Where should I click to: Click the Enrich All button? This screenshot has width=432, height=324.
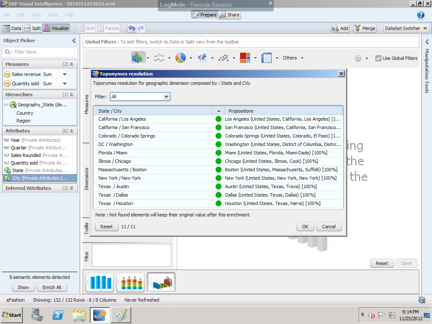[52, 287]
